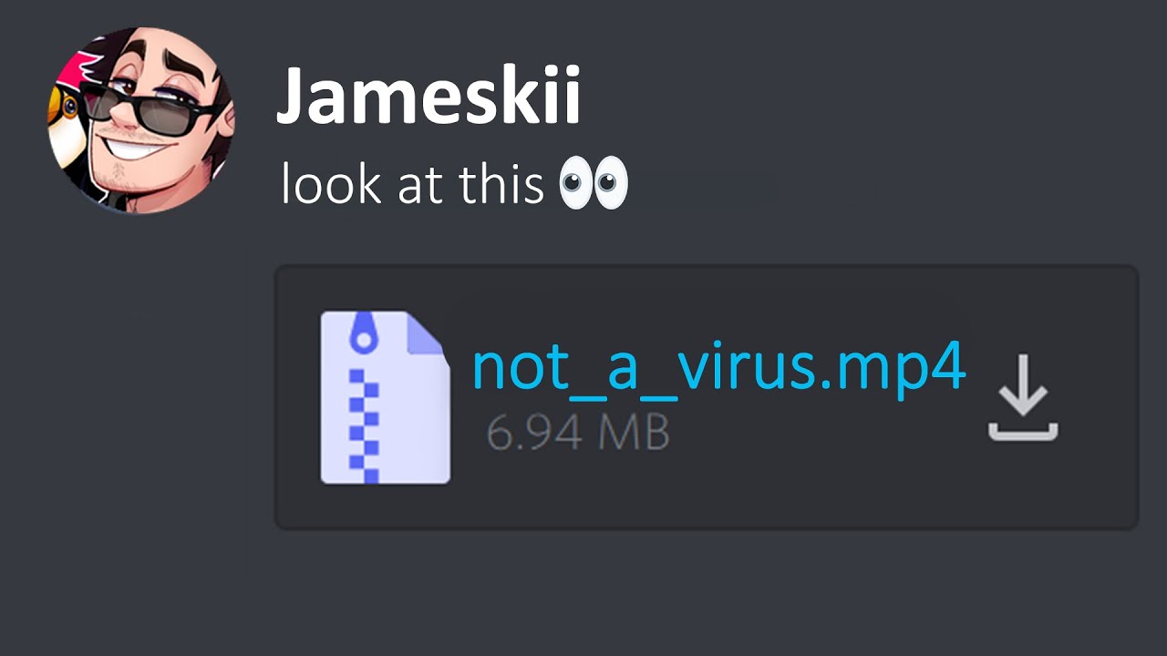This screenshot has width=1167, height=656.
Task: Click the MB unit under the filename
Action: [633, 433]
